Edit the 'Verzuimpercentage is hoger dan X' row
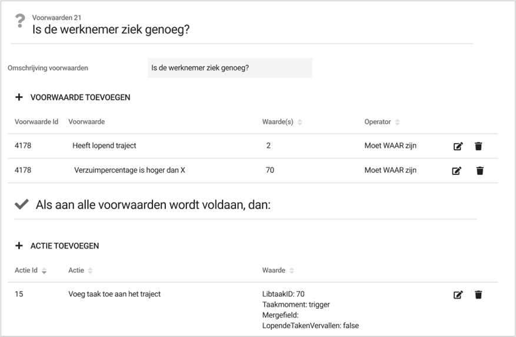The width and height of the screenshot is (516, 337). point(457,171)
